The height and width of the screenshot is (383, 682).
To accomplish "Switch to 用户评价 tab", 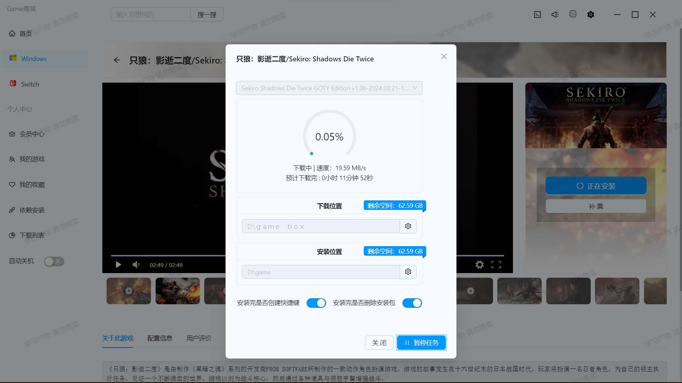I will click(199, 338).
